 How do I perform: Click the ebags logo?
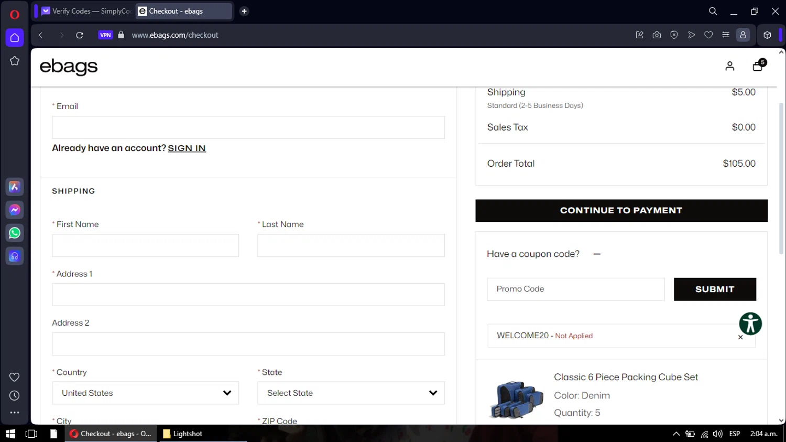pos(69,67)
